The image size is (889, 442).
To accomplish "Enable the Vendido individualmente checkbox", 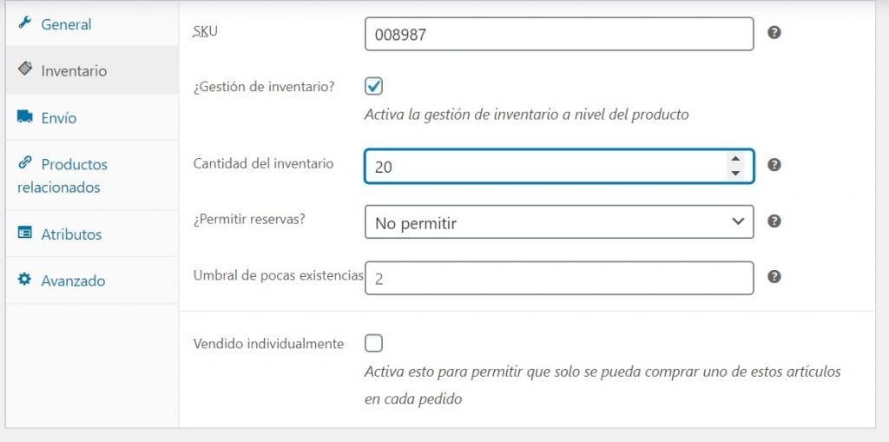I will (x=373, y=343).
